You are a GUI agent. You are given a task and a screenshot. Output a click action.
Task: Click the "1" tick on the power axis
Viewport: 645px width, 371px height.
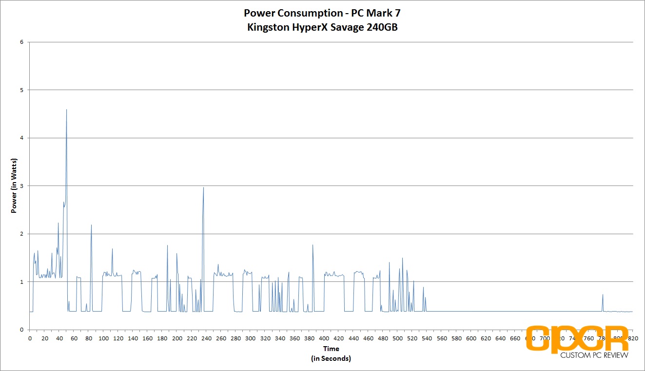coord(21,282)
